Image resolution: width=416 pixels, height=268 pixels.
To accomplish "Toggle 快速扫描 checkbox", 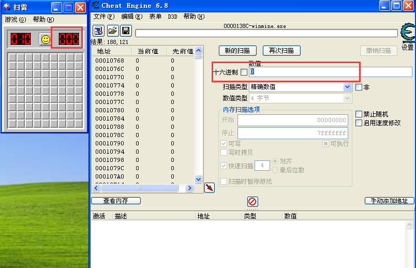I will point(224,166).
